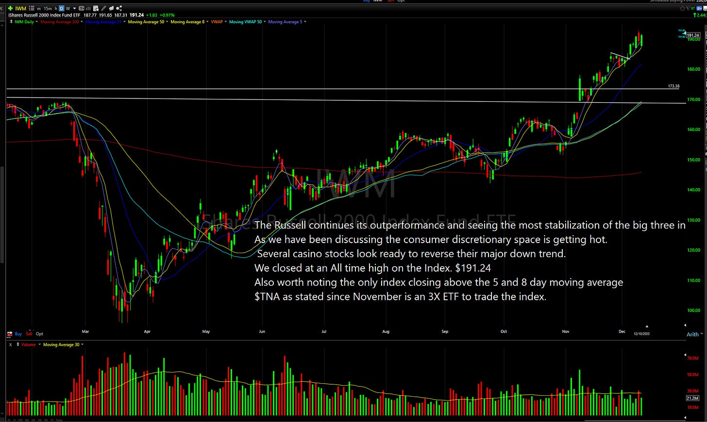Open the timeframe dropdown arrow after W
This screenshot has height=422, width=707.
point(74,9)
